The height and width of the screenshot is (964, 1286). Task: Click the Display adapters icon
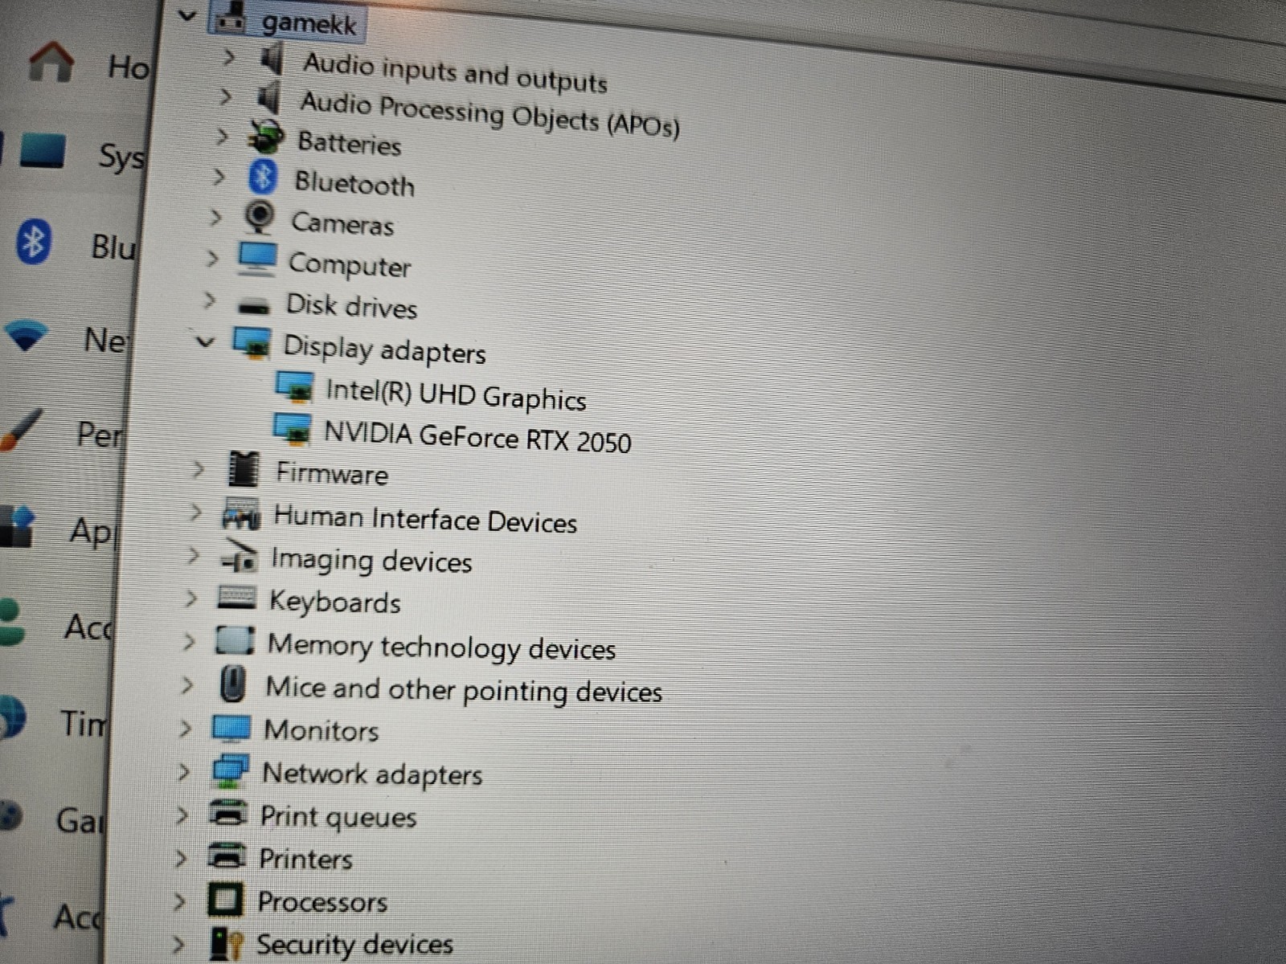pyautogui.click(x=252, y=342)
